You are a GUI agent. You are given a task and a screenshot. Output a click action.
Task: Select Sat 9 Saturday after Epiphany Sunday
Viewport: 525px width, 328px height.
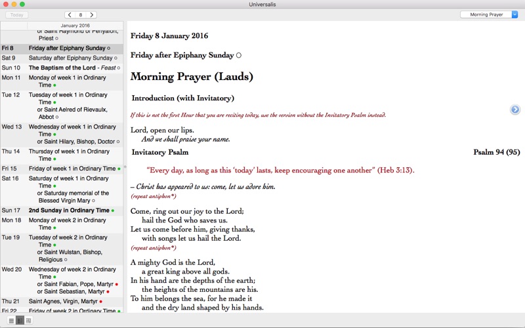coord(62,58)
